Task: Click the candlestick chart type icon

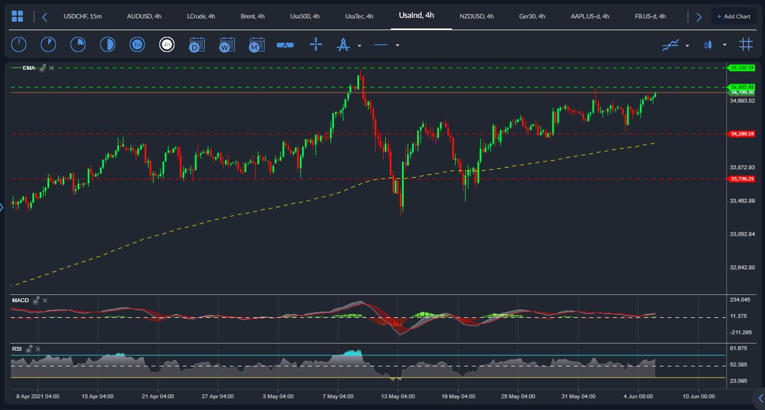Action: 708,45
